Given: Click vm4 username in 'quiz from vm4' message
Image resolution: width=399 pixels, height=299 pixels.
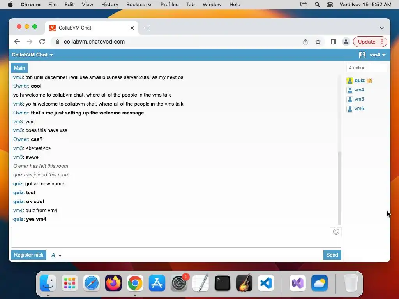Looking at the screenshot, I should (18, 211).
